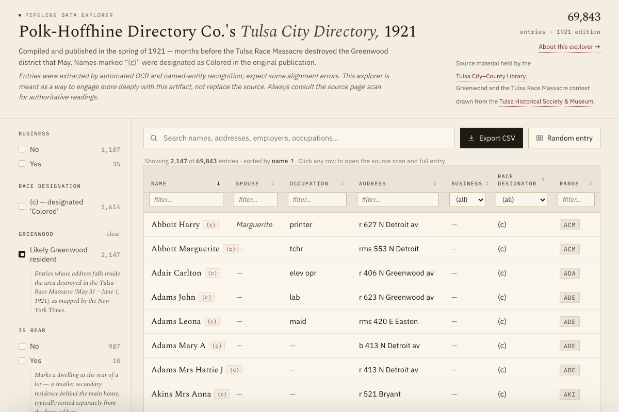
Task: Click the search magnifier icon
Action: pyautogui.click(x=154, y=138)
